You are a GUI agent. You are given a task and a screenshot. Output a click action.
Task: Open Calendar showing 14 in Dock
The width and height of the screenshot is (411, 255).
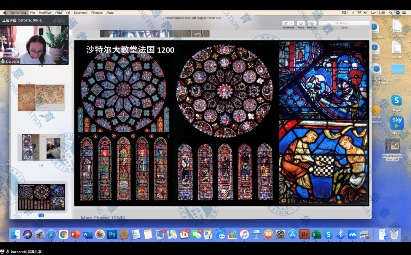point(184,234)
